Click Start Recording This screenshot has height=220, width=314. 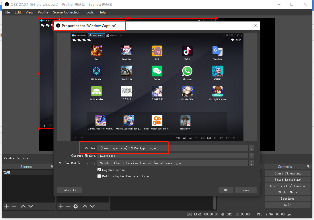pyautogui.click(x=288, y=180)
